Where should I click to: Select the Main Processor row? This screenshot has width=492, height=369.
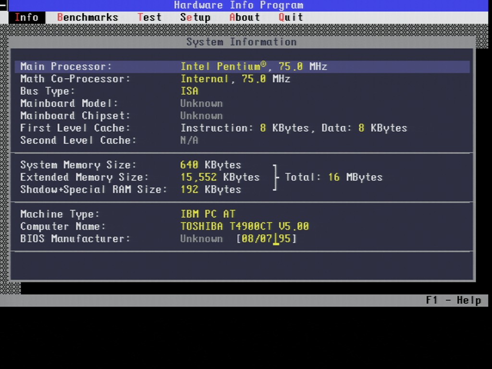[x=242, y=66]
